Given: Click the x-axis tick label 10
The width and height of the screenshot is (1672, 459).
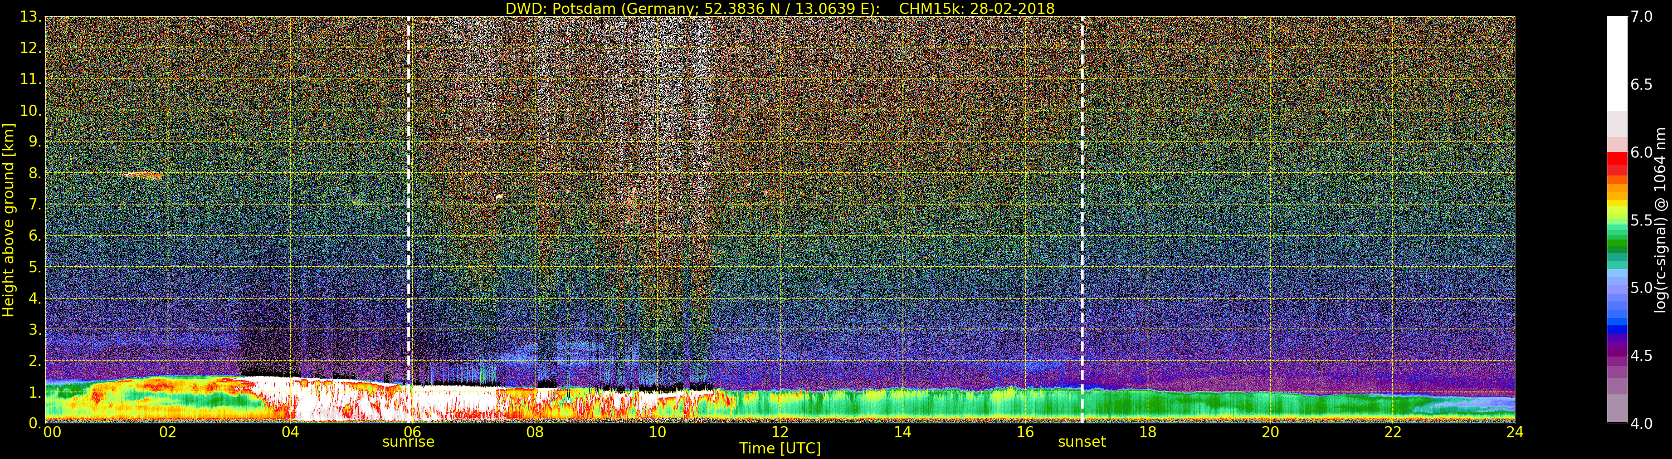Looking at the screenshot, I should (657, 432).
